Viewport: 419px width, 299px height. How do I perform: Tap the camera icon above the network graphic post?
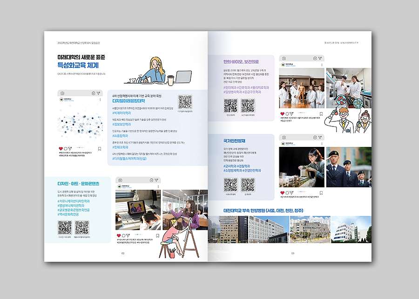tap(62, 93)
